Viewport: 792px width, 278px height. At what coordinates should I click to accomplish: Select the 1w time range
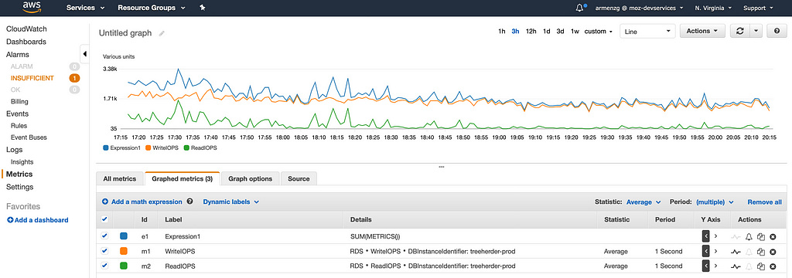(575, 32)
